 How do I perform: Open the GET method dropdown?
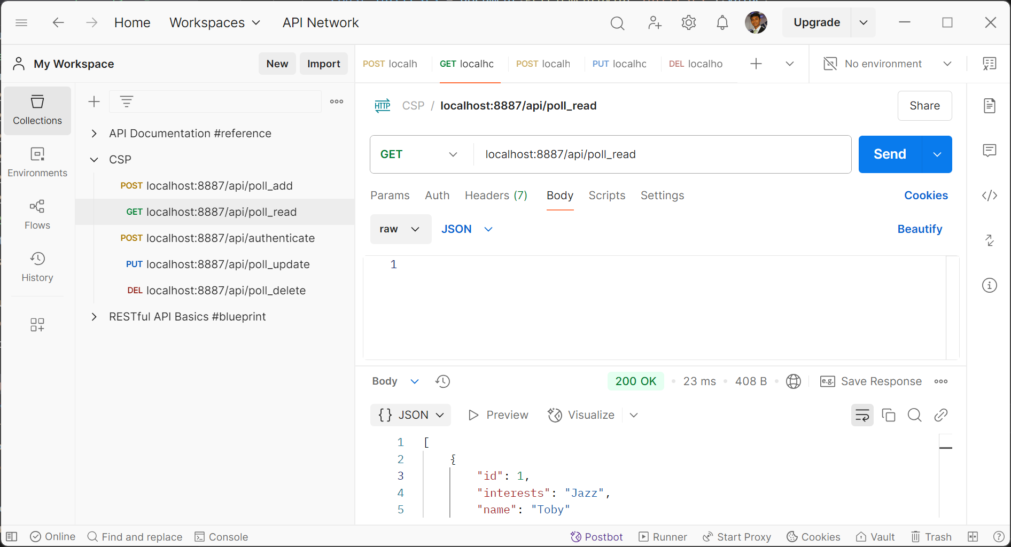point(419,154)
